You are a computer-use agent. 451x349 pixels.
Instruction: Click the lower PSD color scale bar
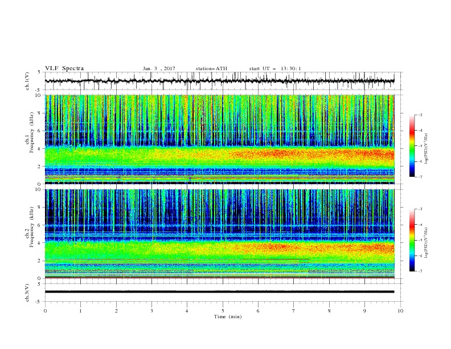click(x=412, y=240)
